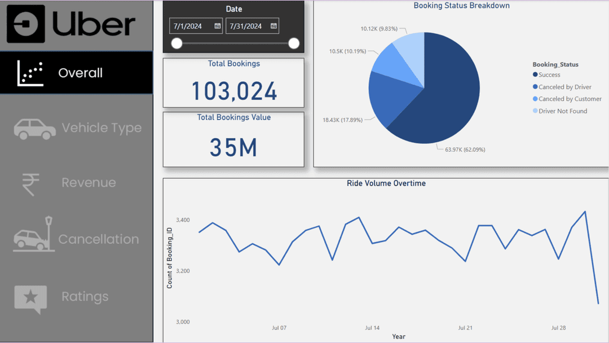
Task: Open the start date calendar picker icon
Action: (x=217, y=26)
